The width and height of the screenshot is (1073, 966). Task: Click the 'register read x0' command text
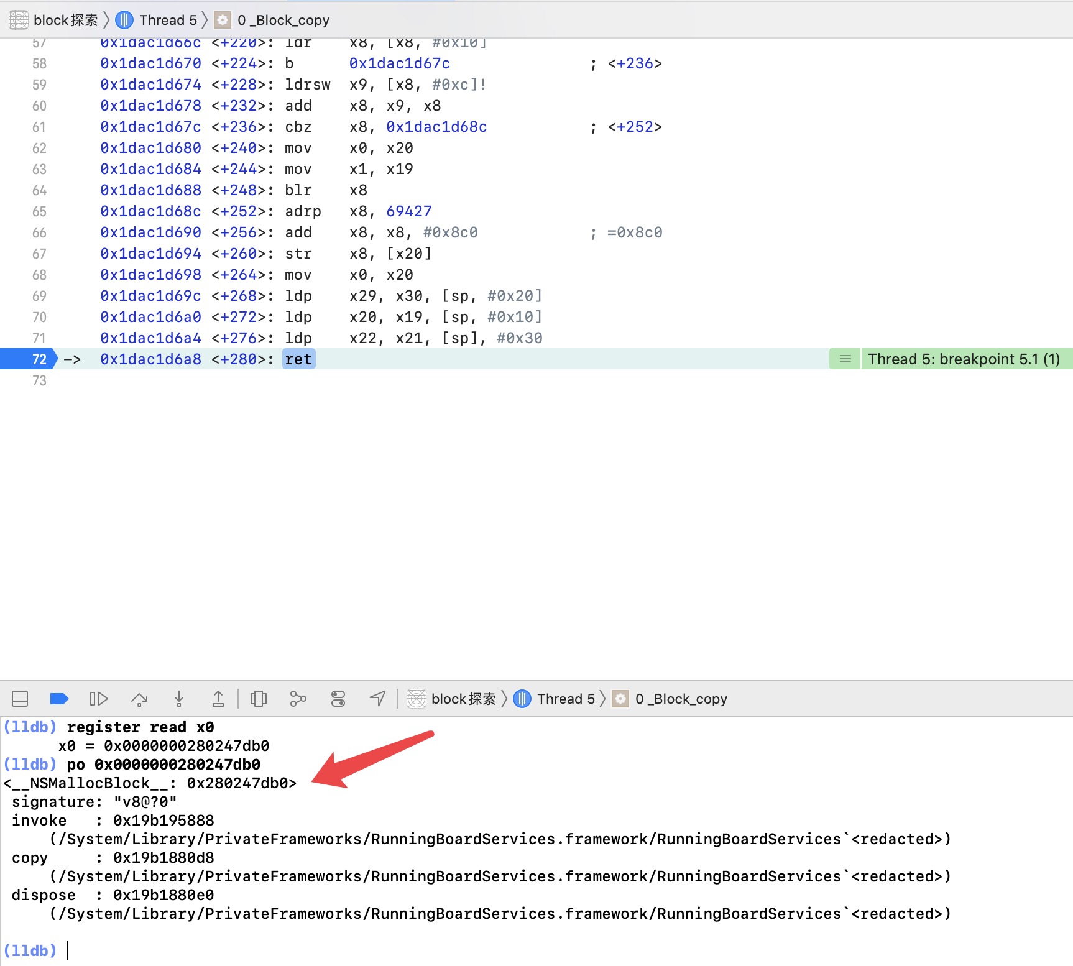[x=140, y=727]
